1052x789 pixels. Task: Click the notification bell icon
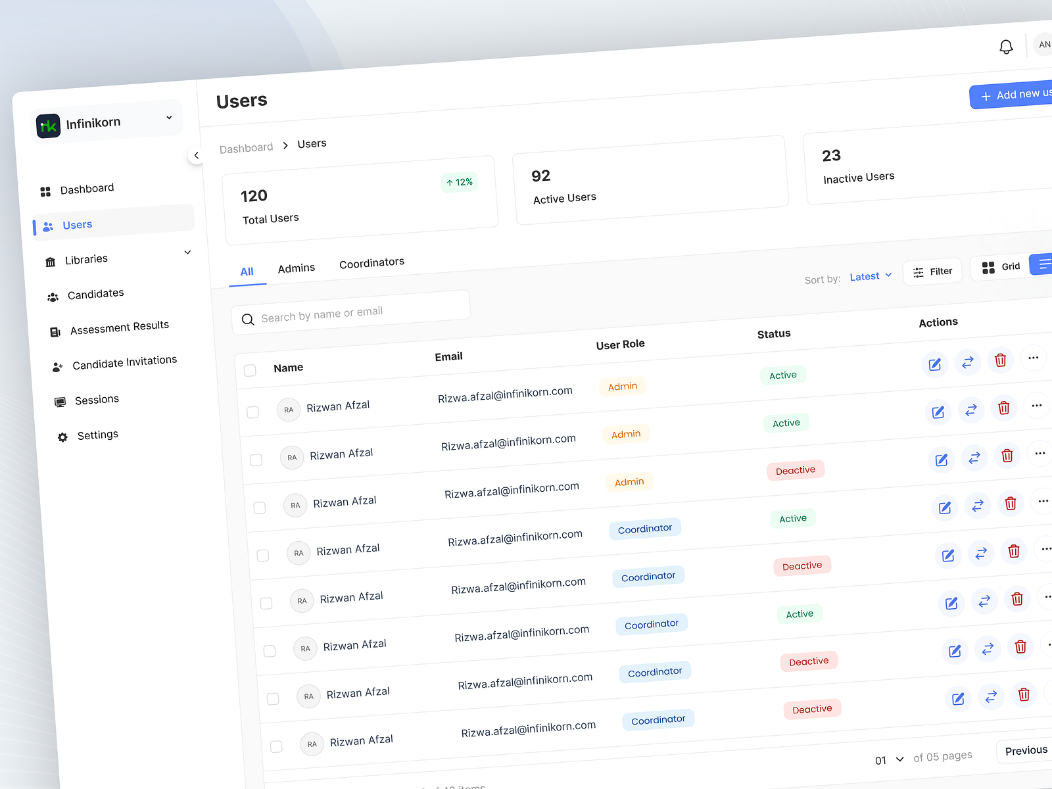(1006, 47)
